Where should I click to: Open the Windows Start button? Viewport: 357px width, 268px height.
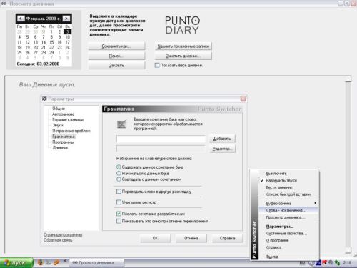(x=16, y=263)
